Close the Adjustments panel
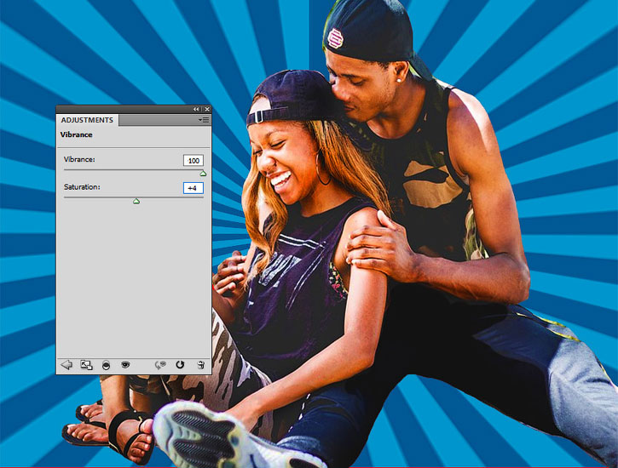 (x=207, y=109)
